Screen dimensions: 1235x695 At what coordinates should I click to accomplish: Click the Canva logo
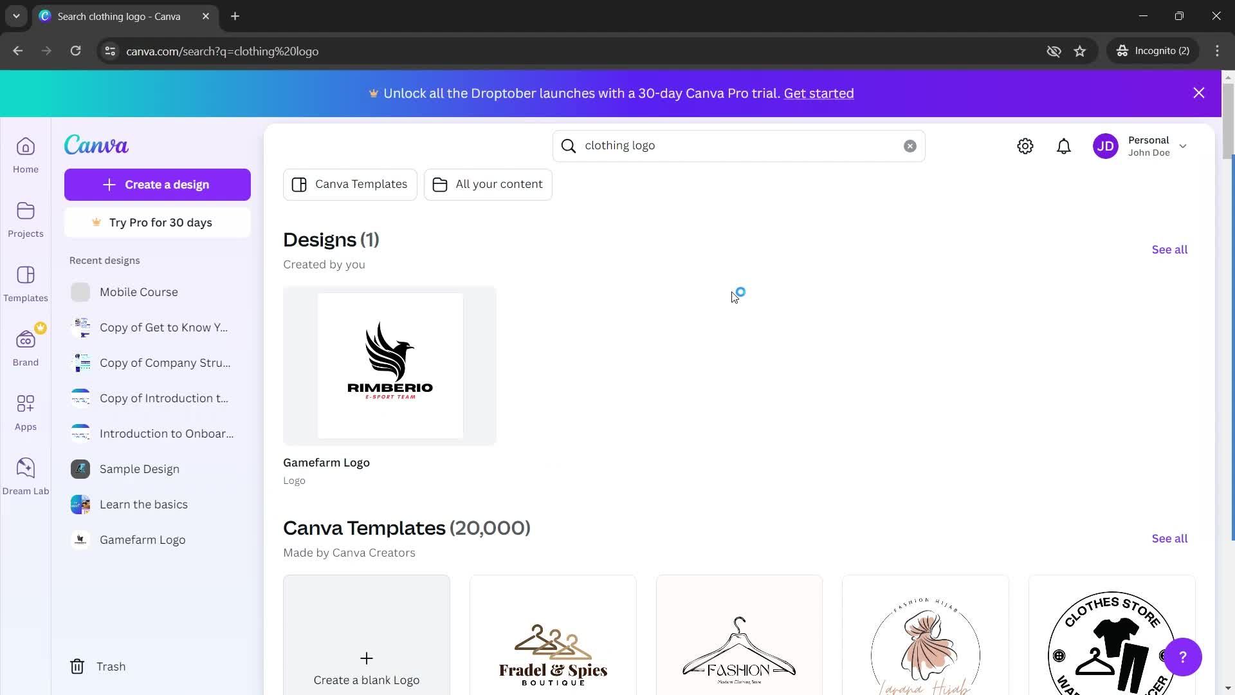[x=96, y=145]
